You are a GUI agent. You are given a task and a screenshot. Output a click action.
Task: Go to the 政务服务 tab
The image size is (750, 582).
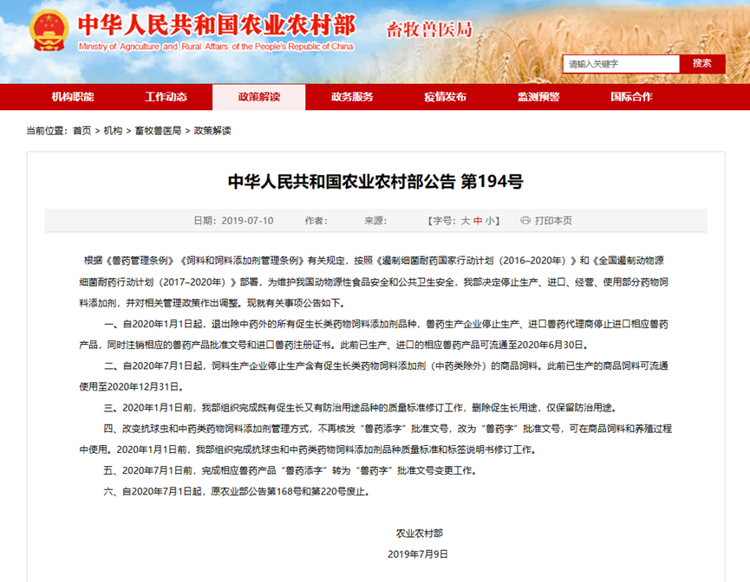click(352, 97)
